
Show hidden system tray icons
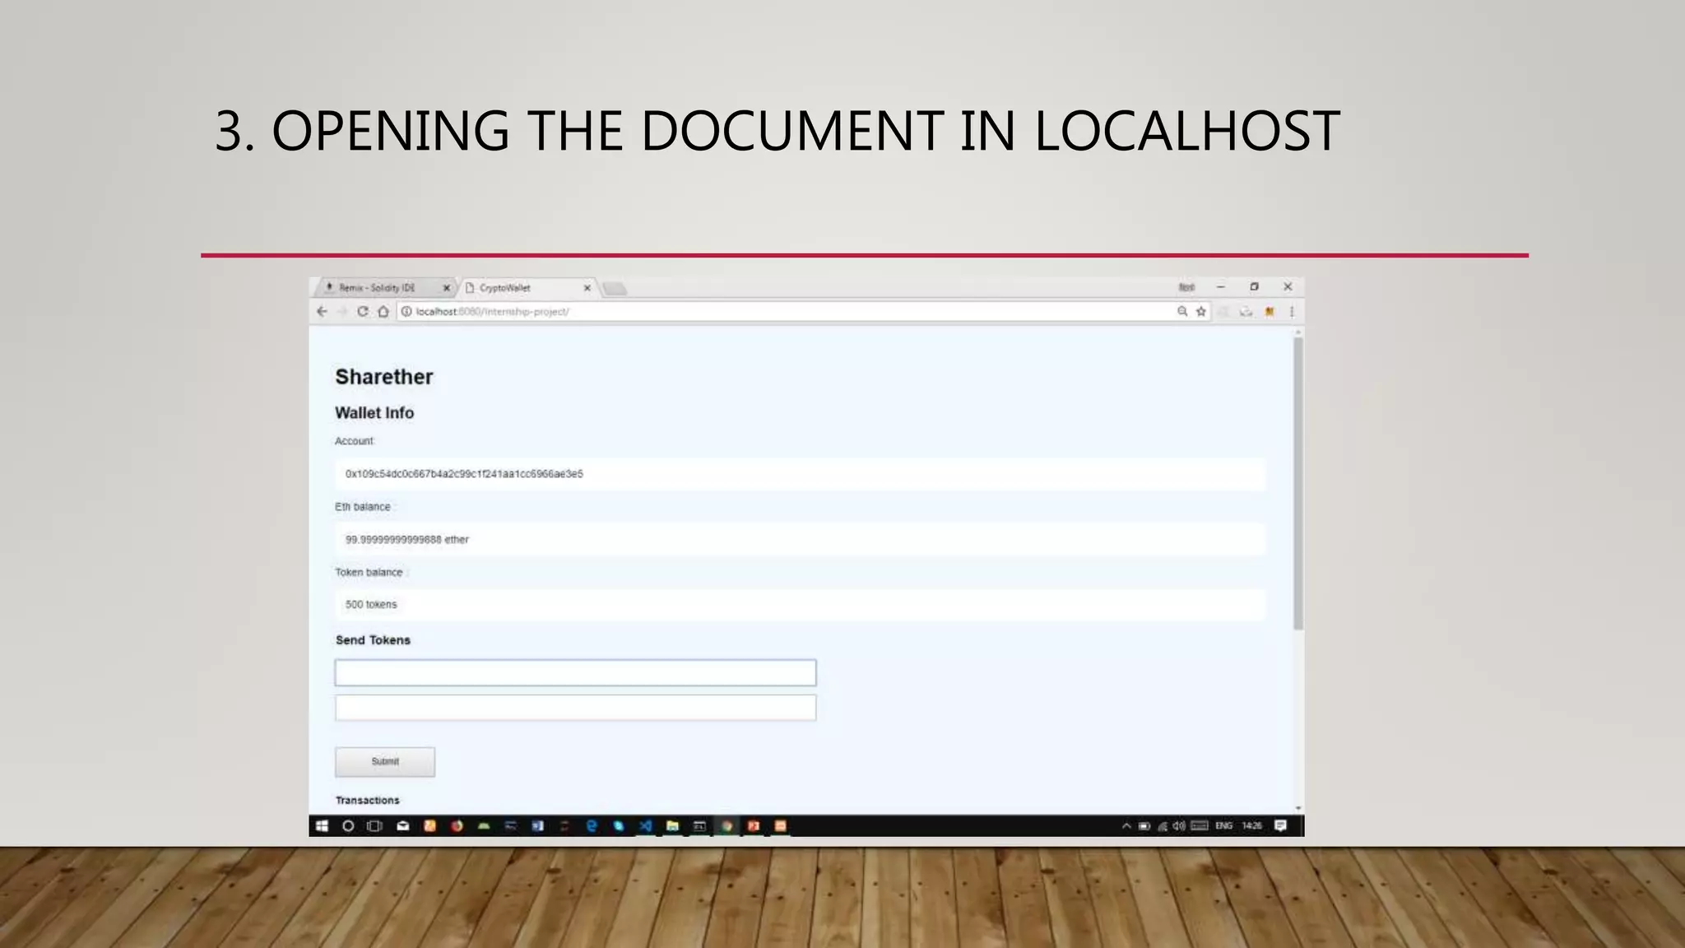pyautogui.click(x=1126, y=826)
